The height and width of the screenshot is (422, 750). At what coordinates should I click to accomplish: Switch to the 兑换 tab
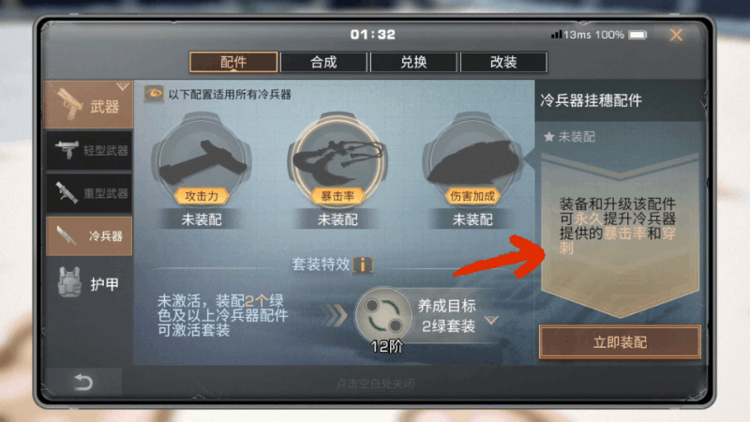point(413,62)
